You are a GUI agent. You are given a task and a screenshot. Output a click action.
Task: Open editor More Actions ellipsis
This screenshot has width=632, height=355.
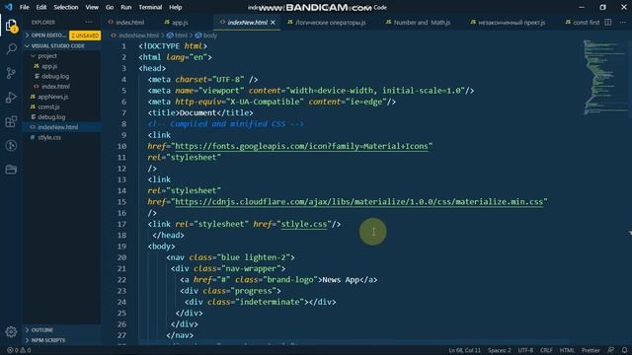623,22
